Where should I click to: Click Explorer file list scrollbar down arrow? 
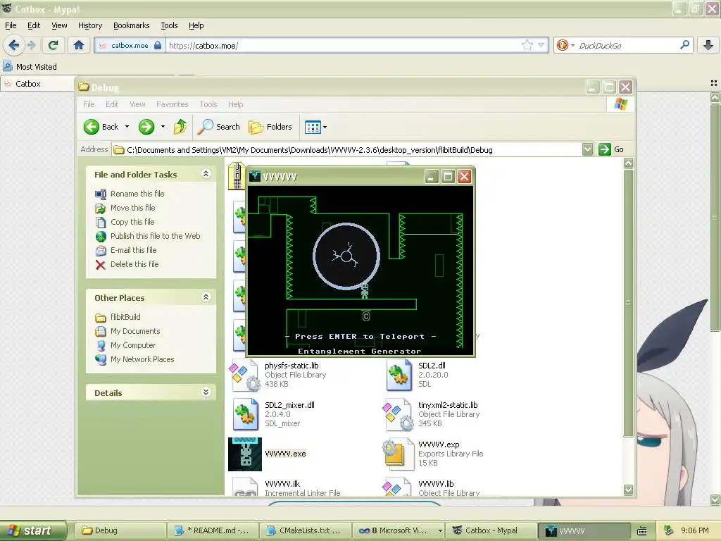pos(629,490)
